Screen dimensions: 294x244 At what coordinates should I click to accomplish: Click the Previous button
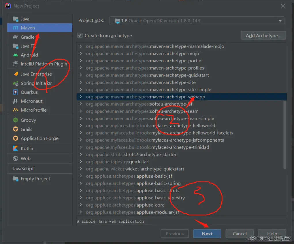click(x=175, y=234)
